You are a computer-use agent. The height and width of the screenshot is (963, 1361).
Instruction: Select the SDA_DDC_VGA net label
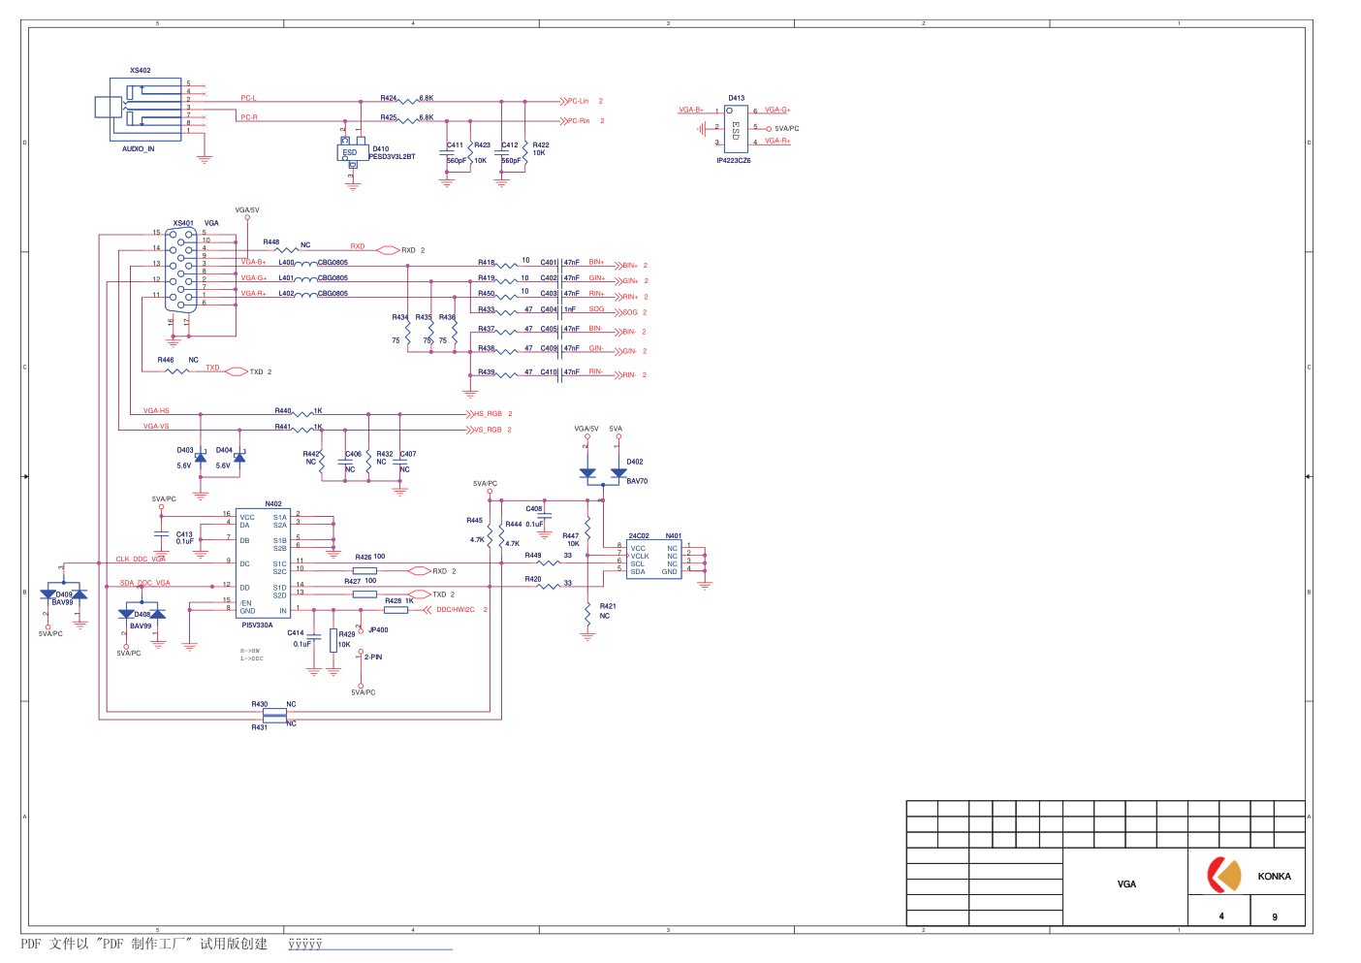pyautogui.click(x=145, y=583)
